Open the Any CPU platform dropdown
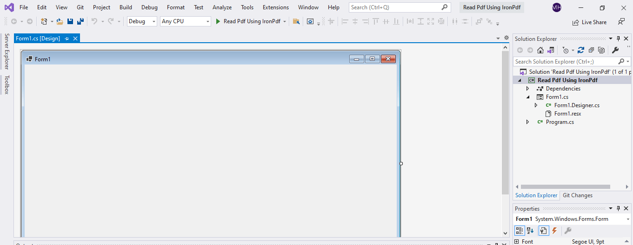Image resolution: width=633 pixels, height=245 pixels. tap(185, 21)
